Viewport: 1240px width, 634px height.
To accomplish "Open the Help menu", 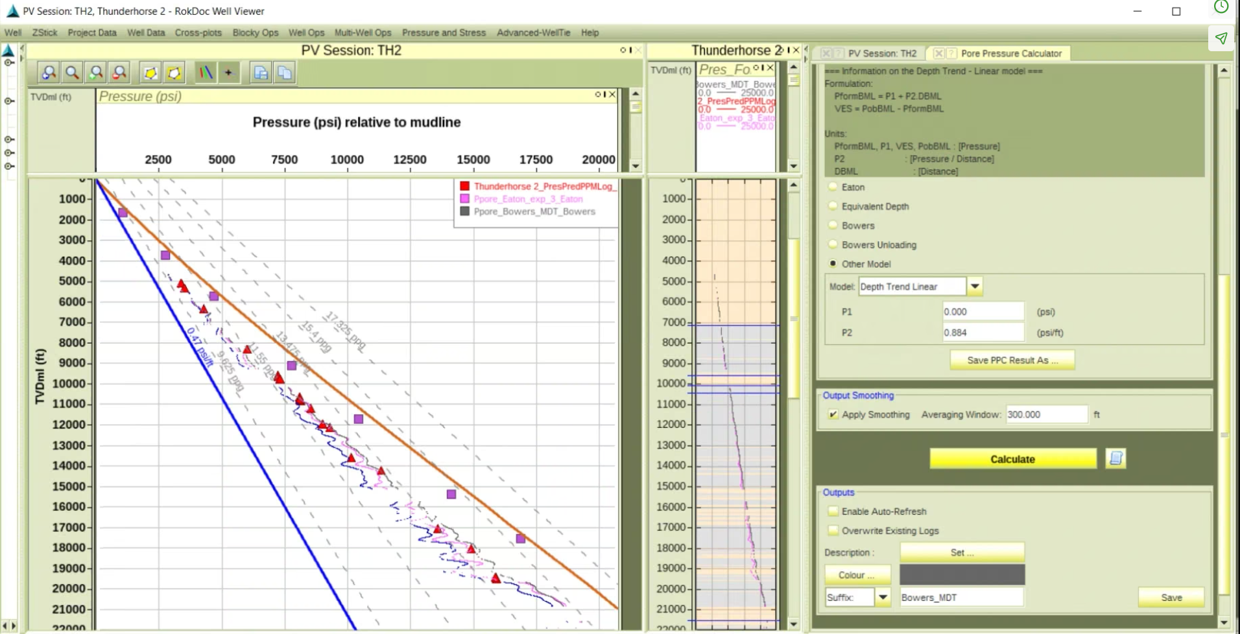I will (x=590, y=32).
